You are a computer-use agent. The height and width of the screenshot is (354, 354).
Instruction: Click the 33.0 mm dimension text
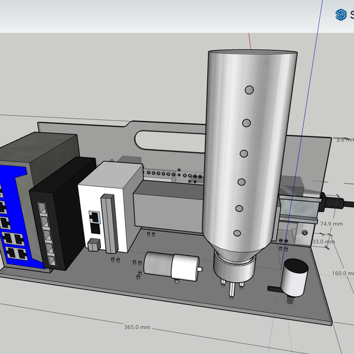322,242
